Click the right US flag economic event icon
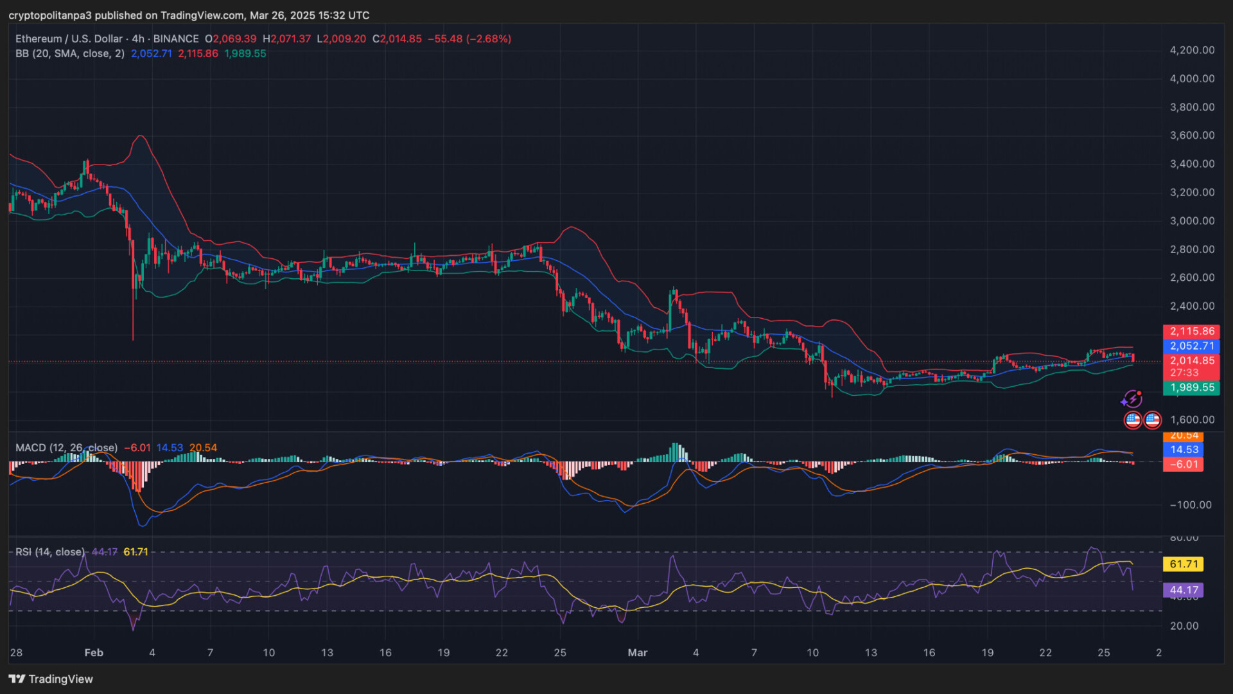Viewport: 1233px width, 694px height. (1153, 420)
